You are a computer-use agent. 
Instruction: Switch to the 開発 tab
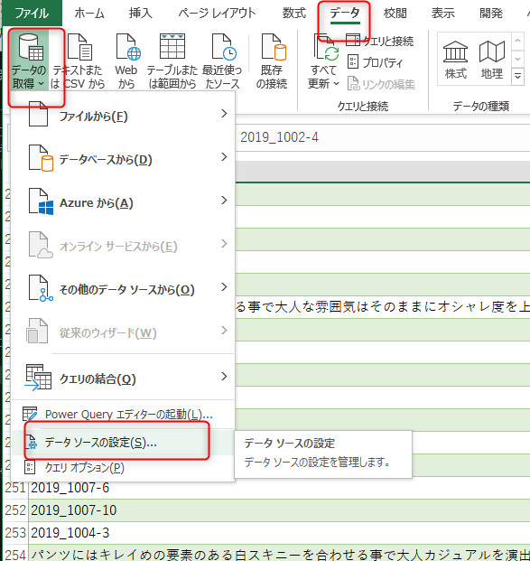tap(490, 14)
